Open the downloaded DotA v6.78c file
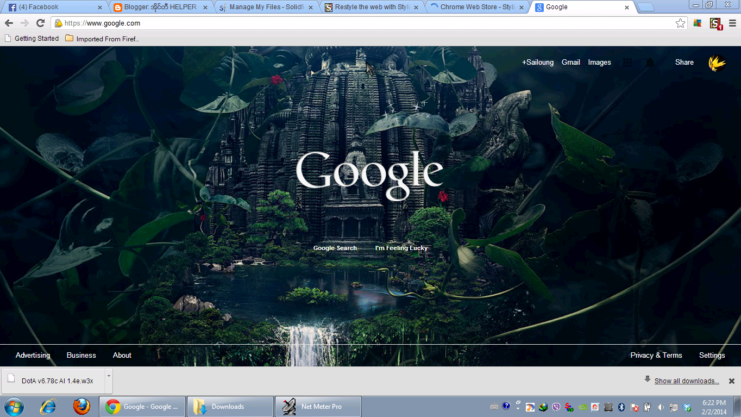The height and width of the screenshot is (417, 741). (53, 381)
